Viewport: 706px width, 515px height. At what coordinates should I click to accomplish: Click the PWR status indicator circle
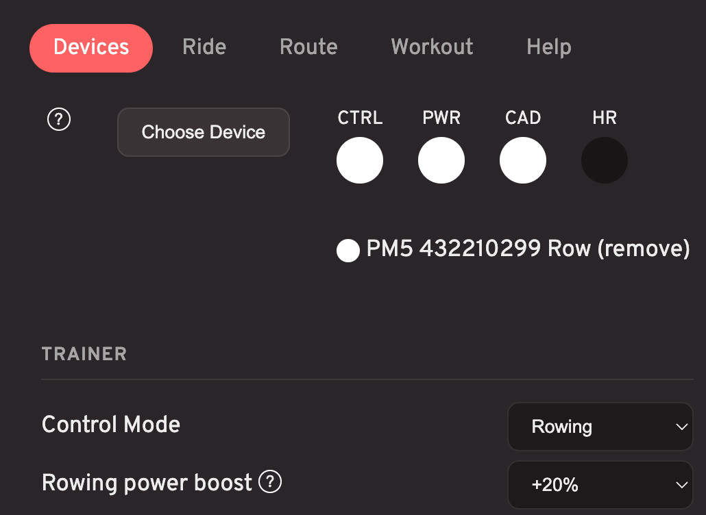[441, 160]
